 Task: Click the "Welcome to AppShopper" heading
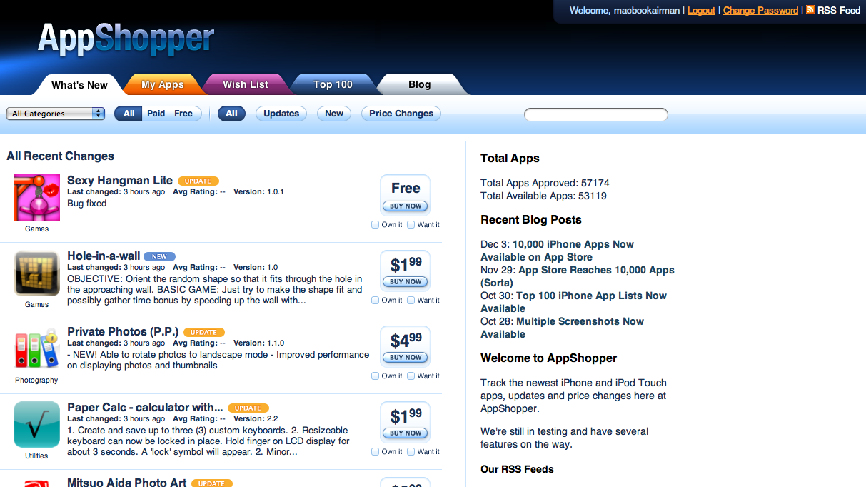coord(548,358)
